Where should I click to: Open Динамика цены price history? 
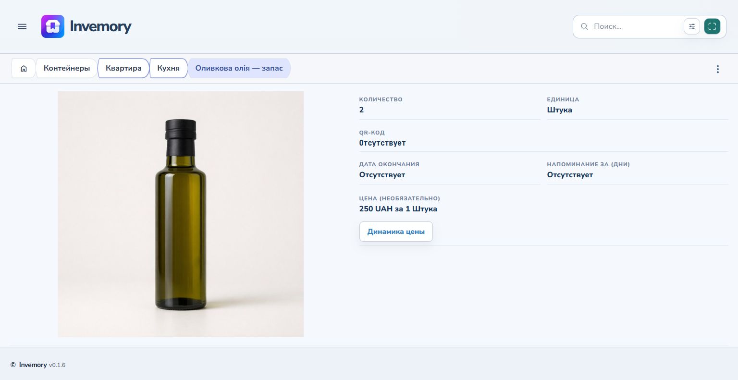coord(396,232)
